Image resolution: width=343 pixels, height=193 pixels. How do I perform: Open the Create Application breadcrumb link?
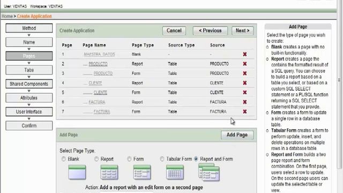pos(34,16)
